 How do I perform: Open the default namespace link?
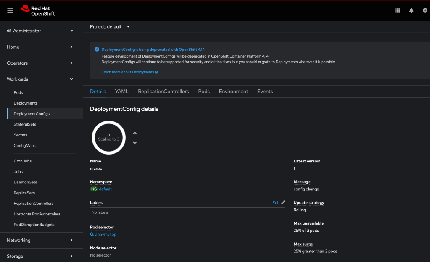click(x=106, y=189)
